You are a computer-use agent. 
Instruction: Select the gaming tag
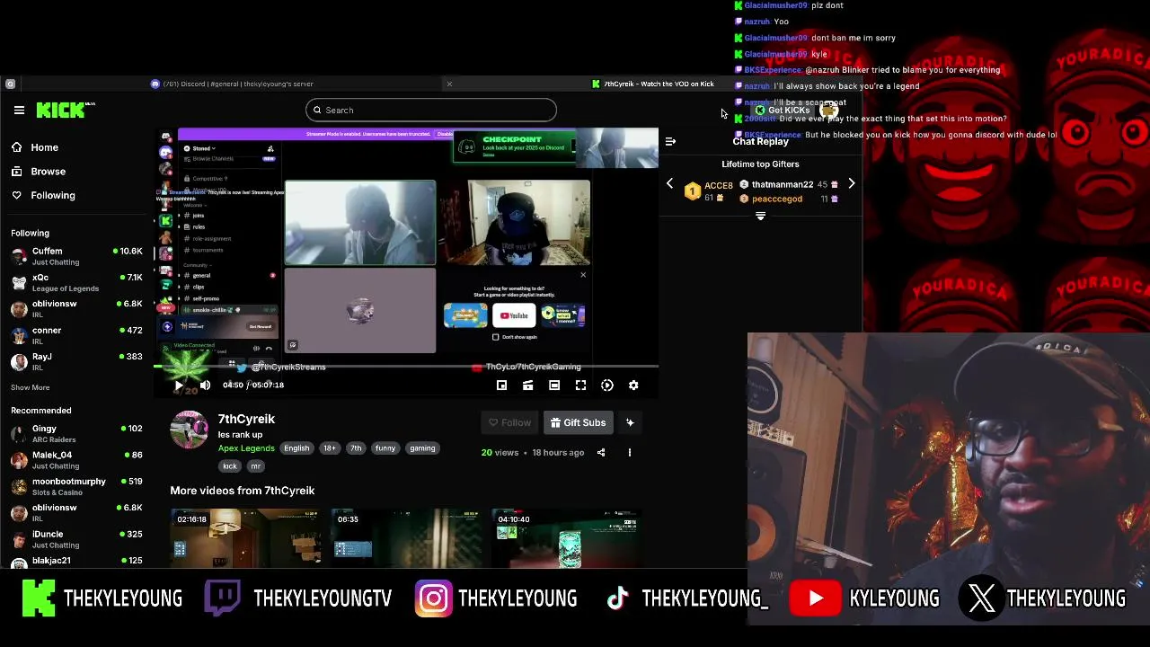click(x=422, y=448)
